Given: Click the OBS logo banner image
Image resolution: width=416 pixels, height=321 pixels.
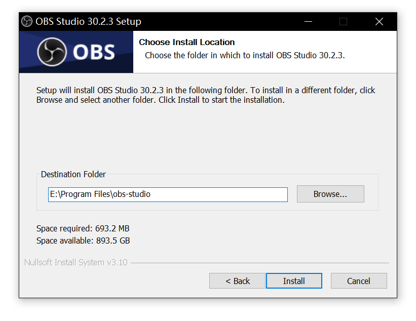Looking at the screenshot, I should (76, 52).
